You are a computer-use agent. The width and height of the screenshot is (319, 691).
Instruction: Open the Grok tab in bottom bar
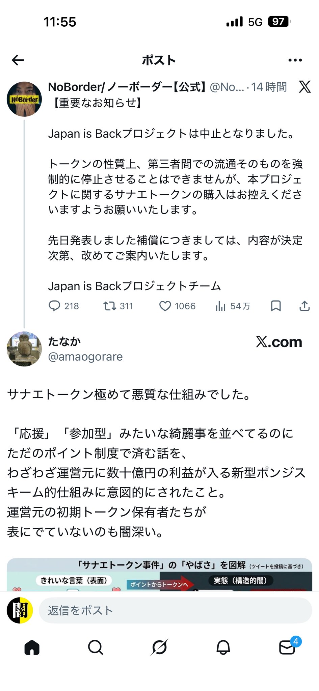point(159,647)
